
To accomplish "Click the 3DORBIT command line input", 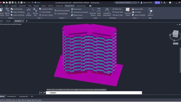I will (94, 93).
